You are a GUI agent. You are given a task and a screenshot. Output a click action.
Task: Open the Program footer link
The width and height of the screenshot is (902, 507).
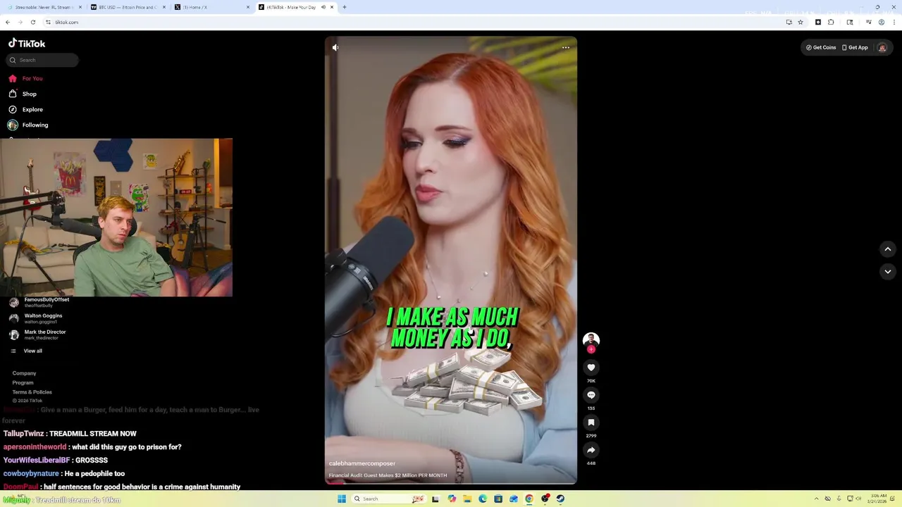[x=23, y=382]
